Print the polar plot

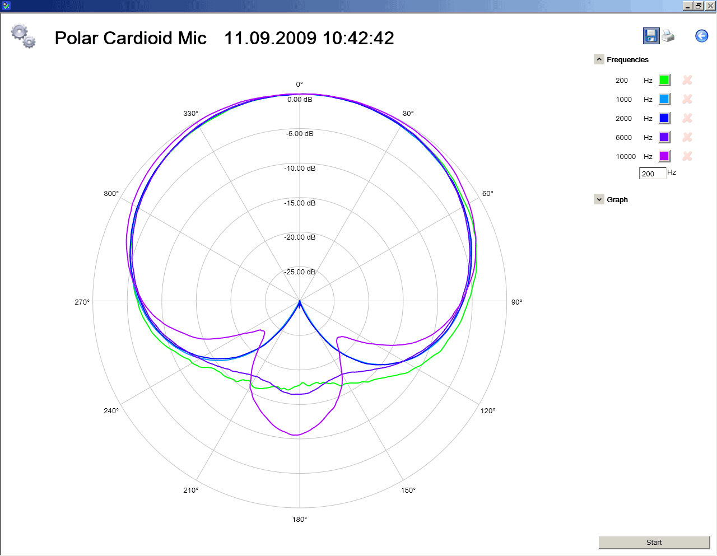click(x=668, y=36)
